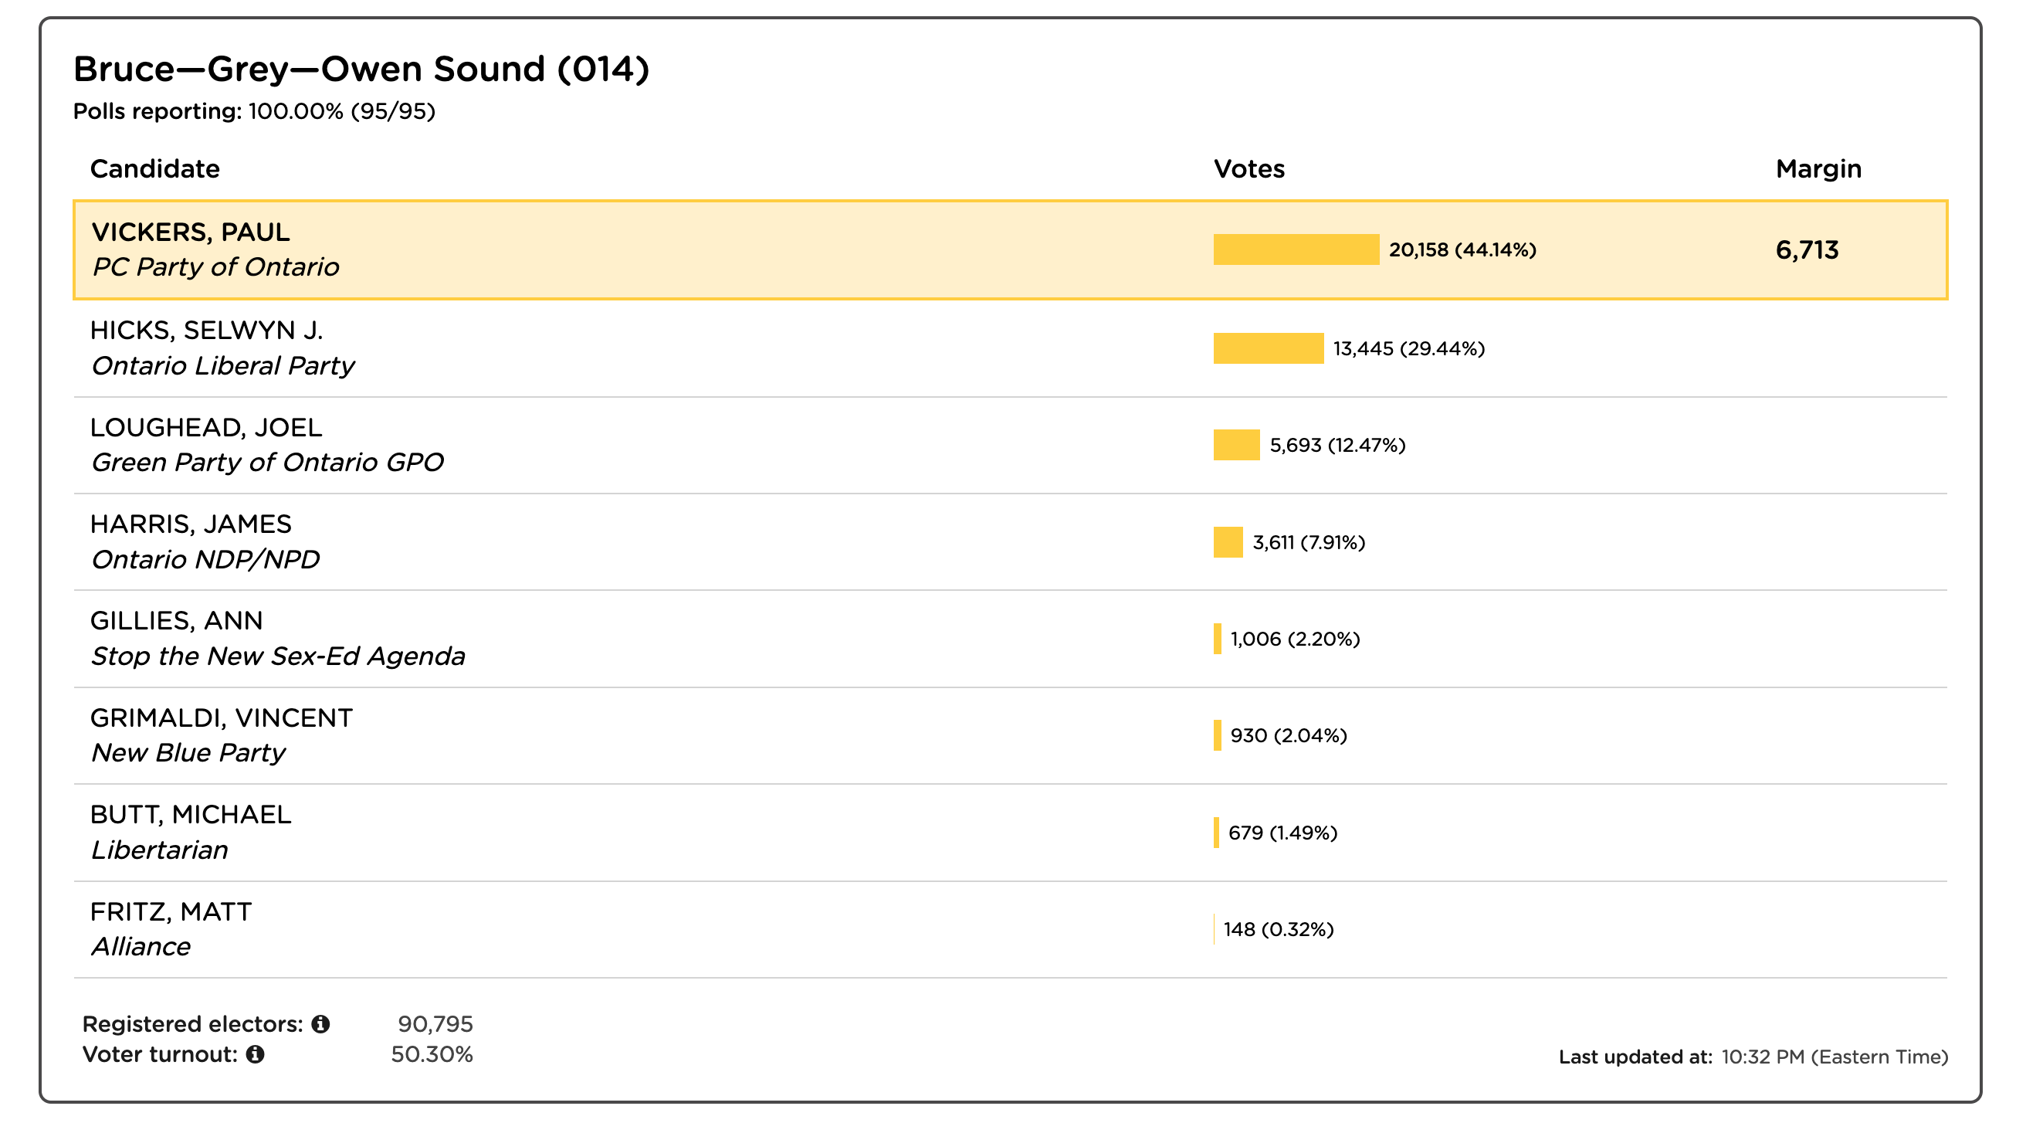Click the FRITZ, MATT Alliance row
Screen dimensions: 2026x1123
point(1010,929)
